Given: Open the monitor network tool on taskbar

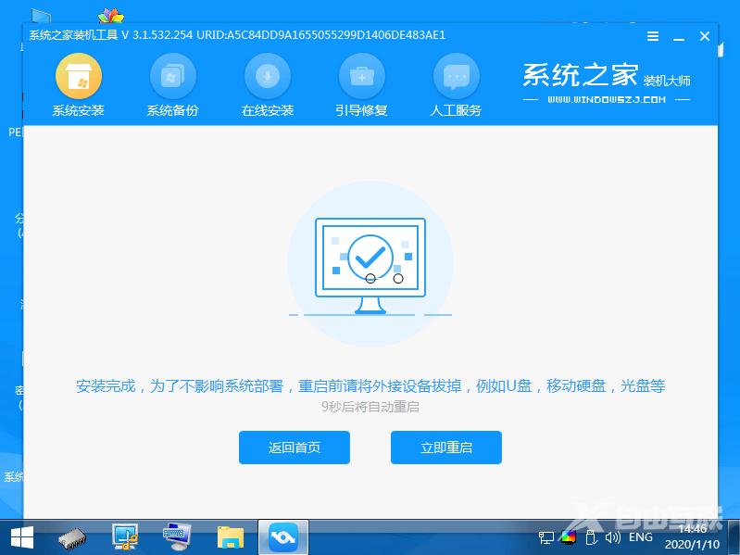Looking at the screenshot, I should click(125, 537).
